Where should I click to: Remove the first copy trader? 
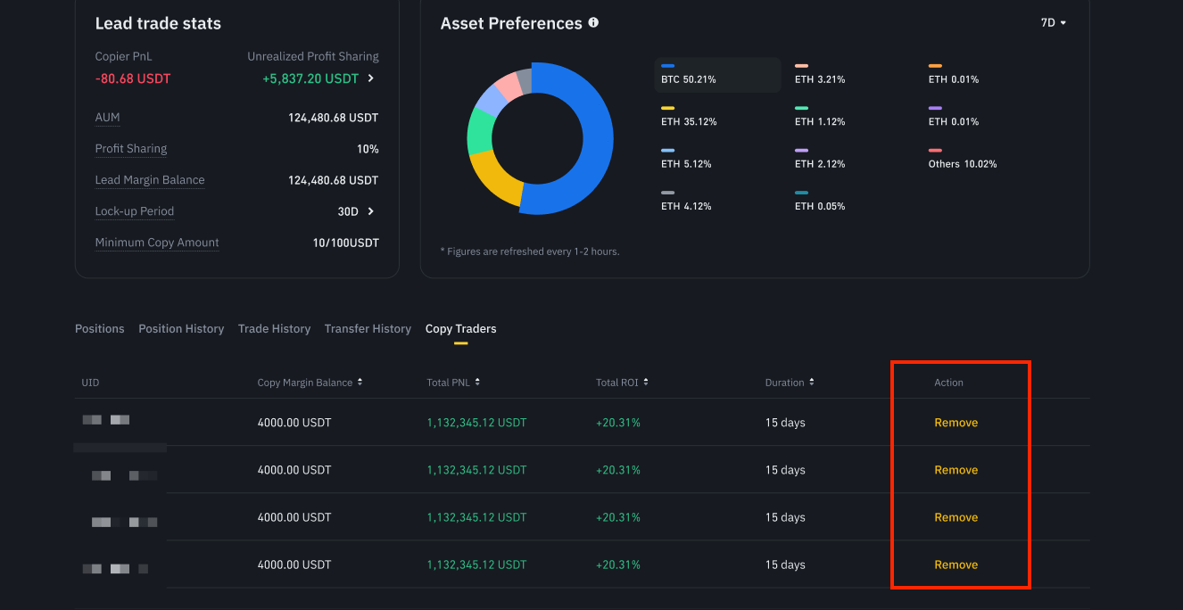click(956, 423)
